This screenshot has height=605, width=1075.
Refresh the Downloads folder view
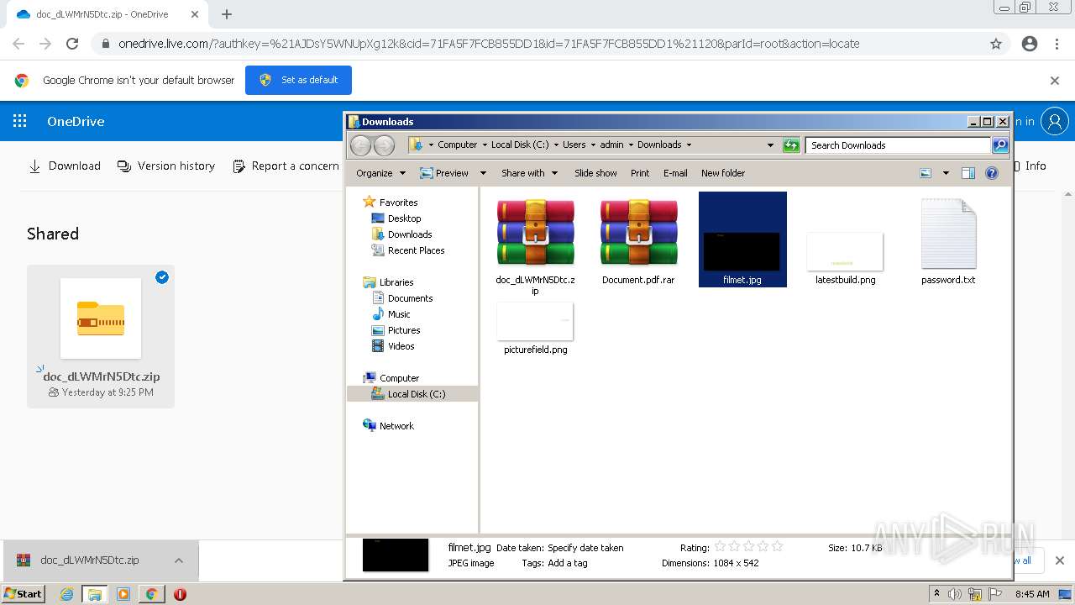pos(791,145)
